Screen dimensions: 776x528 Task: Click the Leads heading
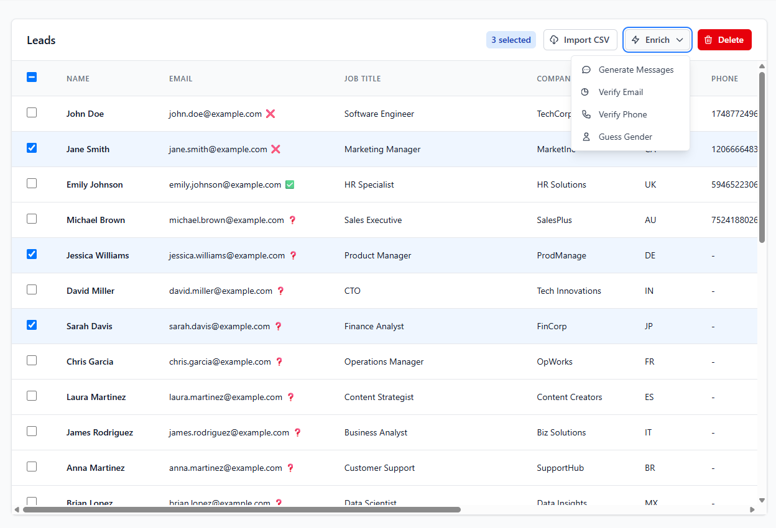coord(41,40)
